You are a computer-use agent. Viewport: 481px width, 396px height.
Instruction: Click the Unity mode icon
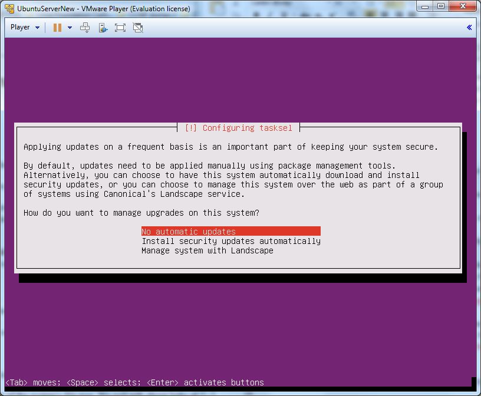coord(138,28)
